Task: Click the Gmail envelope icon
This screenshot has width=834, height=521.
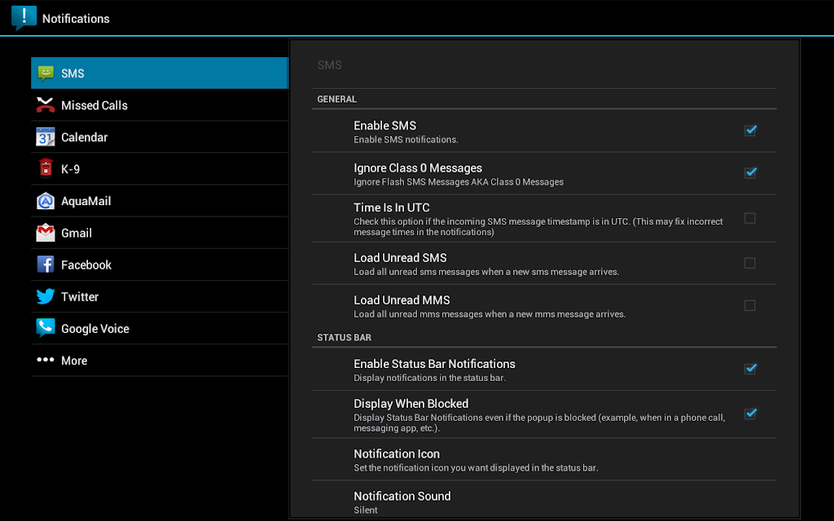Action: (46, 232)
